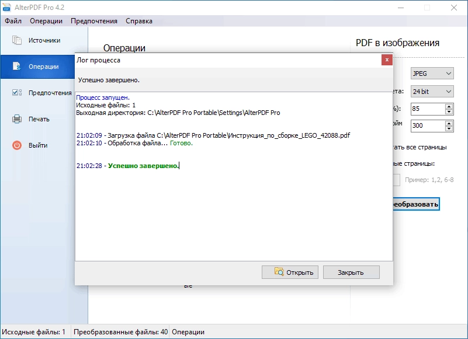Image resolution: width=468 pixels, height=339 pixels.
Task: Click Исходные файлы: 1 in status bar
Action: tap(33, 332)
